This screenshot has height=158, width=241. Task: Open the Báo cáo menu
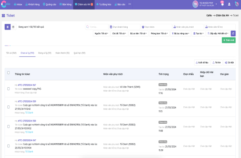(120, 4)
